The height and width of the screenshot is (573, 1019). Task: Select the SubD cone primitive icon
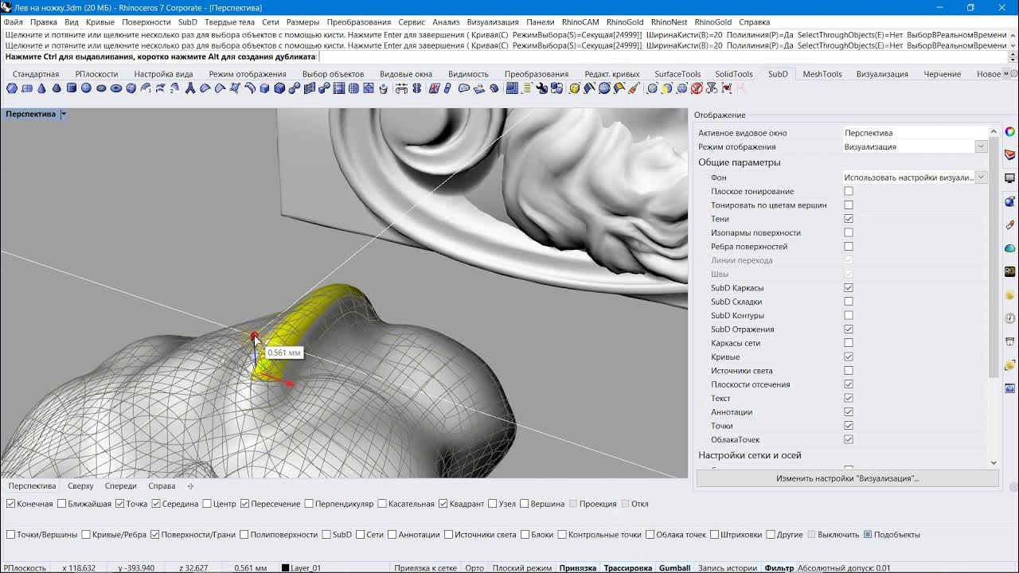pos(41,88)
